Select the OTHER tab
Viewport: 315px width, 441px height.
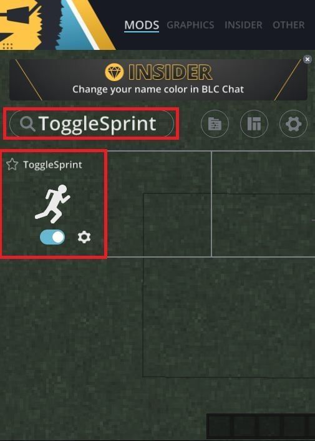[x=289, y=25]
